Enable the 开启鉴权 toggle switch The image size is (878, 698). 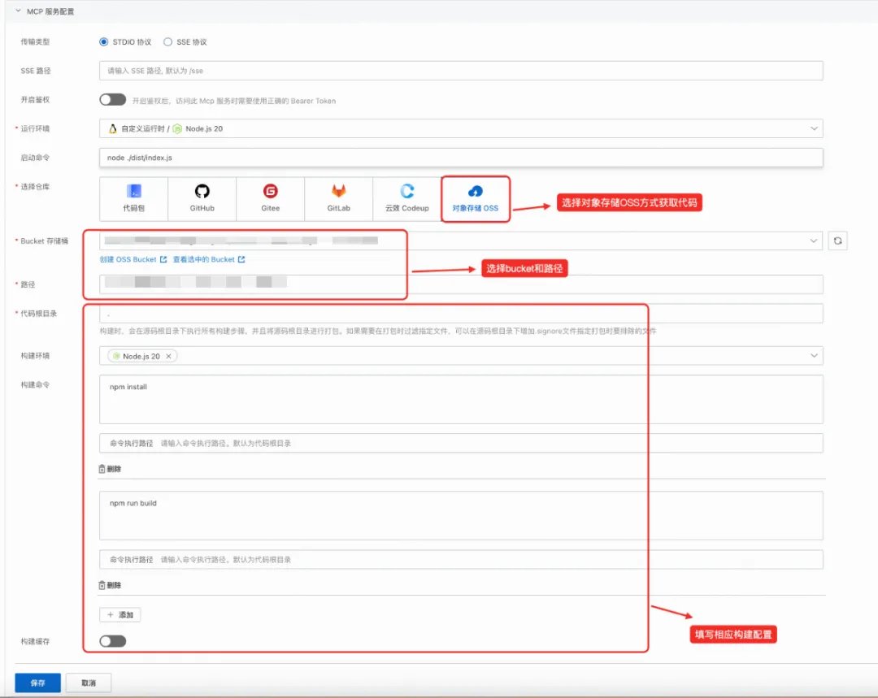(x=112, y=100)
